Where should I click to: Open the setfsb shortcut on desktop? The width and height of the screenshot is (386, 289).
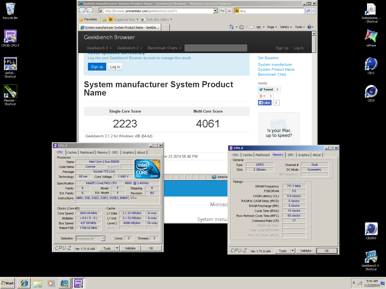click(10, 68)
